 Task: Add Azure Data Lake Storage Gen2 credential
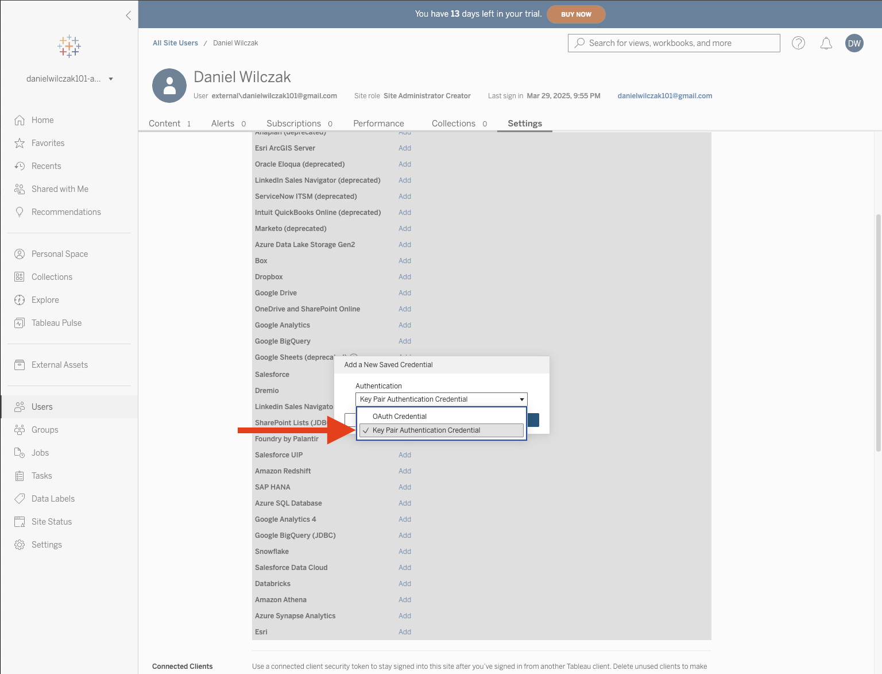405,245
